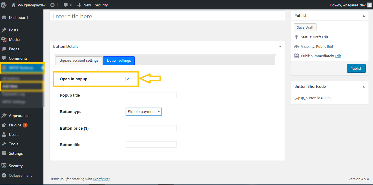Click the Save Draft button
Image resolution: width=373 pixels, height=185 pixels.
tap(305, 27)
